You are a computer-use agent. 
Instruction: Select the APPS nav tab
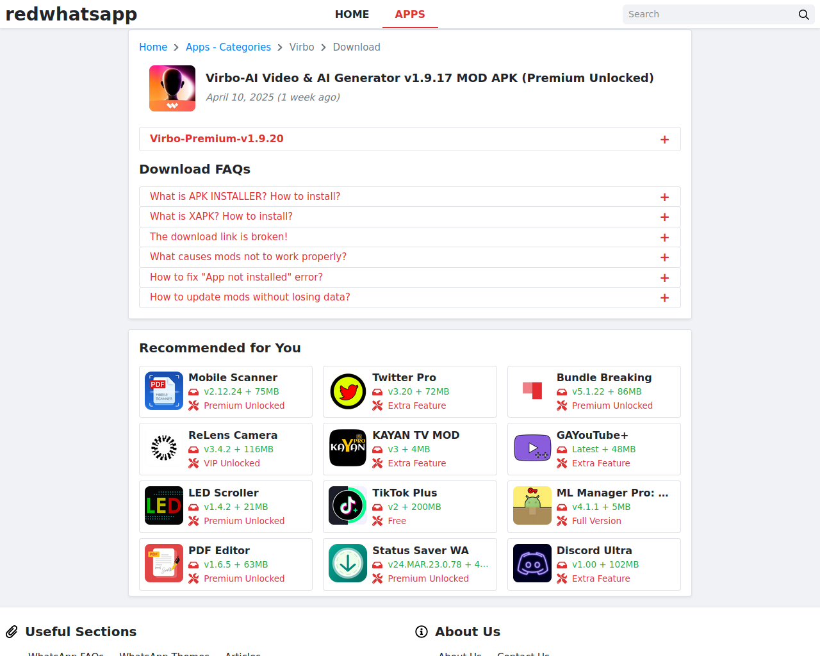(410, 14)
